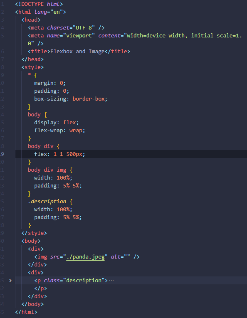Click the class="description" attribute
247x318 pixels.
(74, 281)
